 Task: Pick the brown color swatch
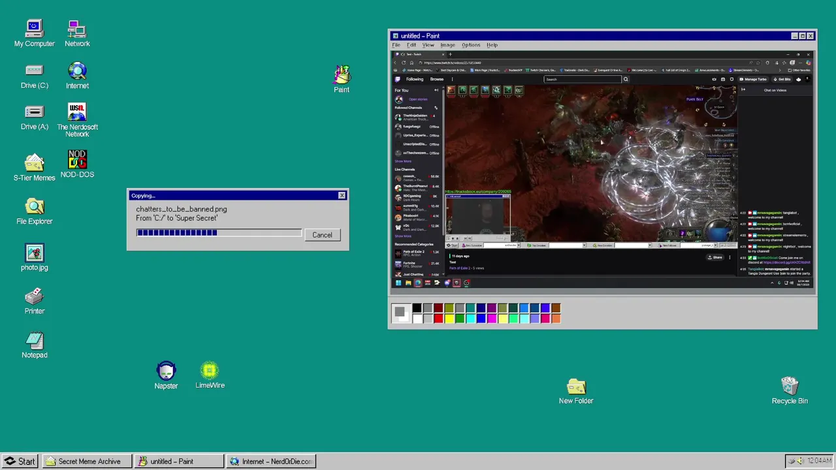pos(556,308)
